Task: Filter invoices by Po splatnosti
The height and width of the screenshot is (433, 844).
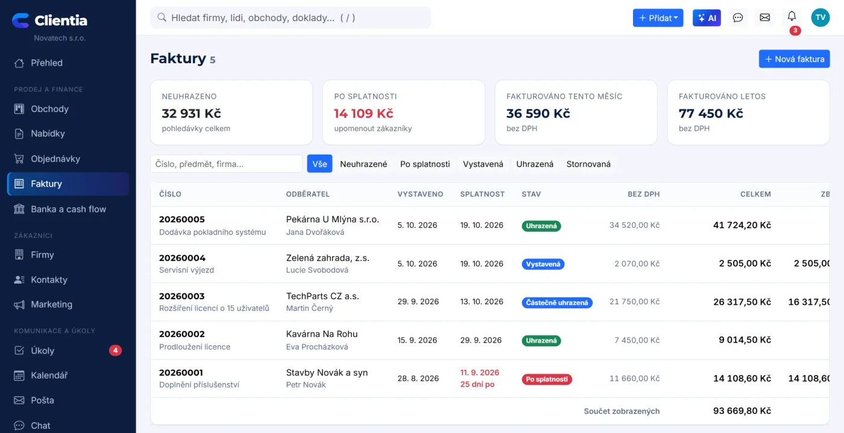Action: pyautogui.click(x=425, y=164)
